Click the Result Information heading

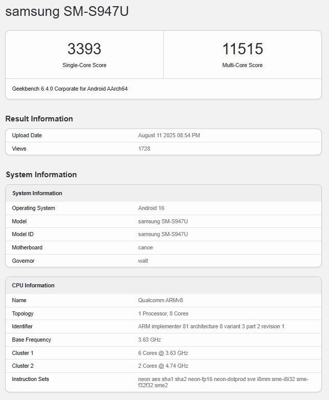coord(39,119)
